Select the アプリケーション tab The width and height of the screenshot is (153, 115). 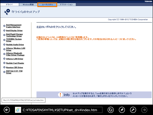[66, 5]
